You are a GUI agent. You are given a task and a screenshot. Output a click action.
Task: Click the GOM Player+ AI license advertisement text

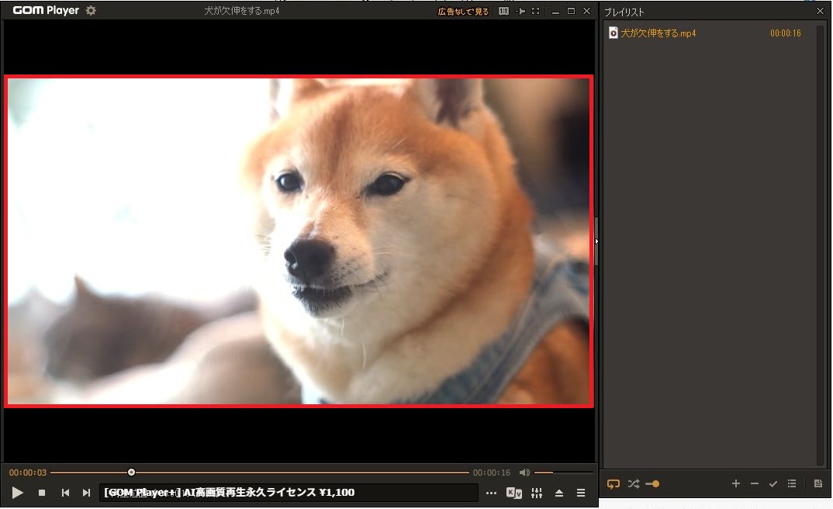point(230,493)
